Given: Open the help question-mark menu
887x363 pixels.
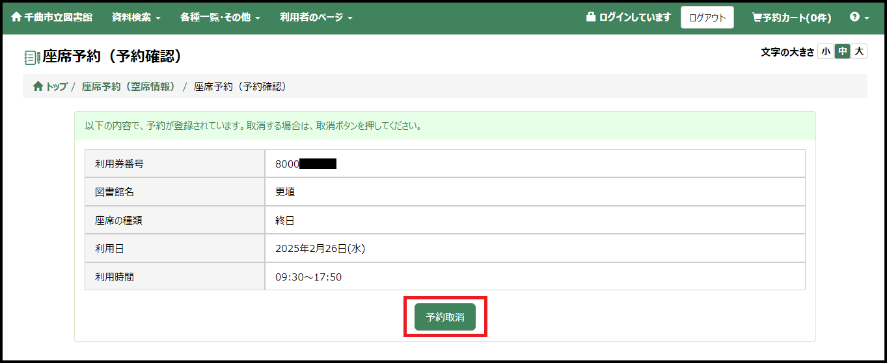Looking at the screenshot, I should 860,18.
